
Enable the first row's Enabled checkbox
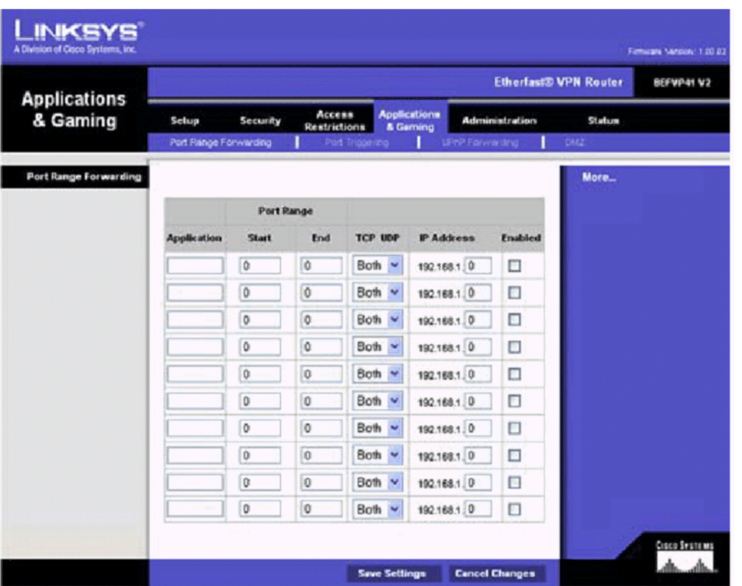click(x=514, y=266)
